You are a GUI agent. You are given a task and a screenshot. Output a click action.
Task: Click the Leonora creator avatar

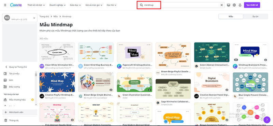[x=81, y=66]
